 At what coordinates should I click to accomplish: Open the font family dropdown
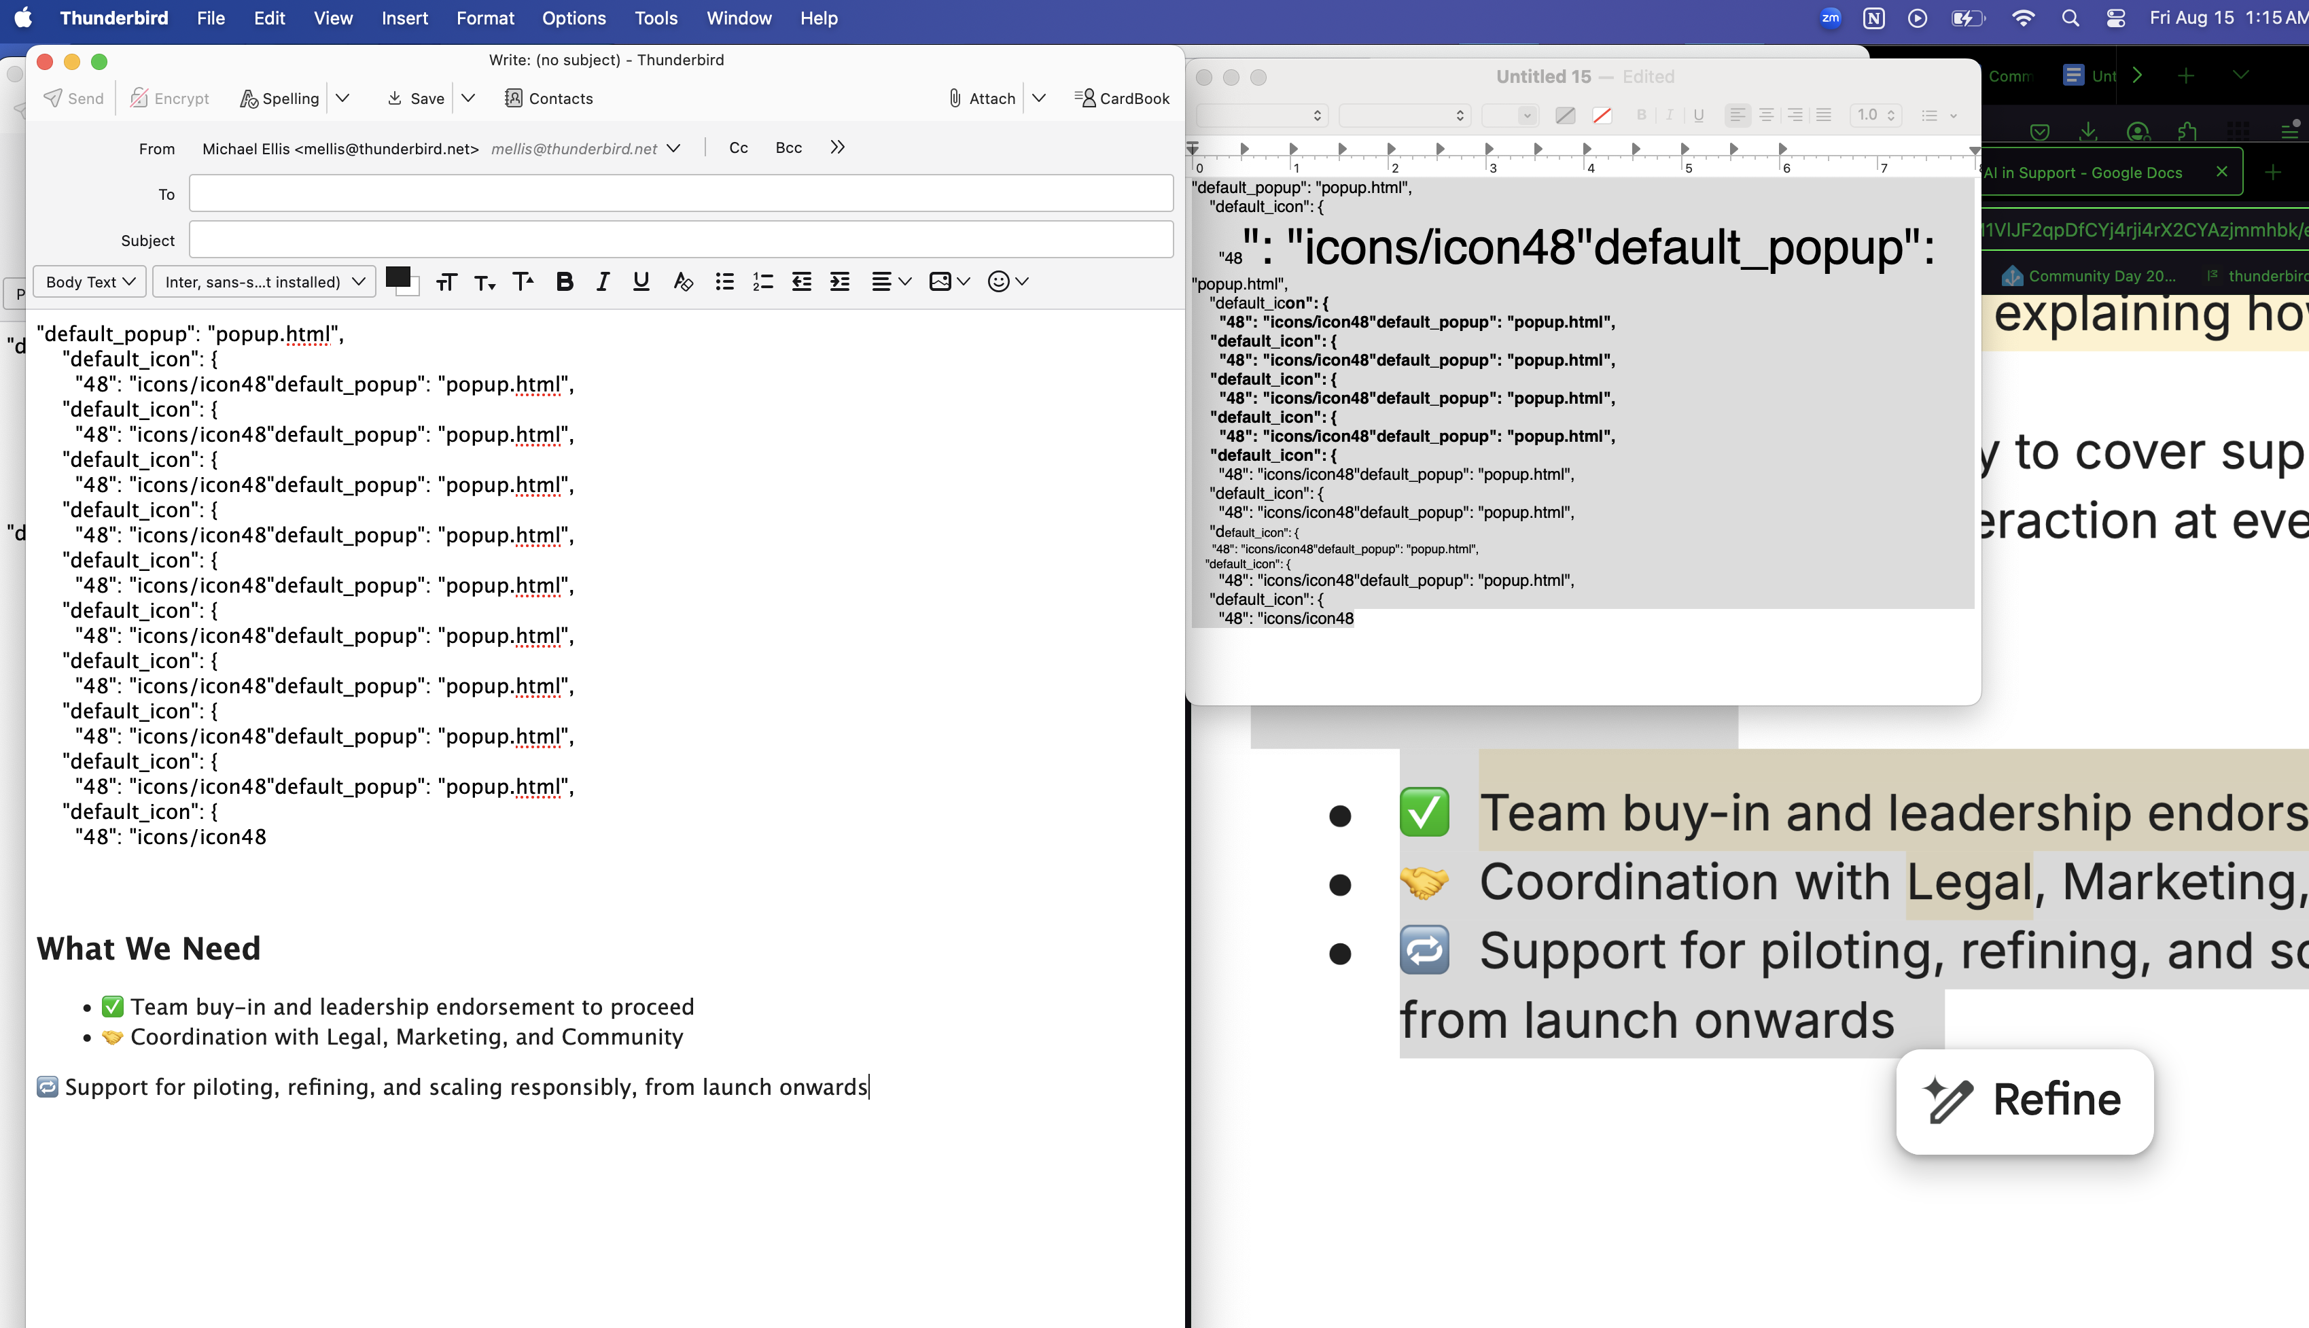264,282
